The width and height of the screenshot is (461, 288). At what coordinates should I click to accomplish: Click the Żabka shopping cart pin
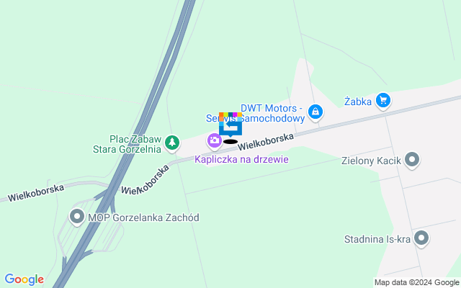[x=383, y=101]
